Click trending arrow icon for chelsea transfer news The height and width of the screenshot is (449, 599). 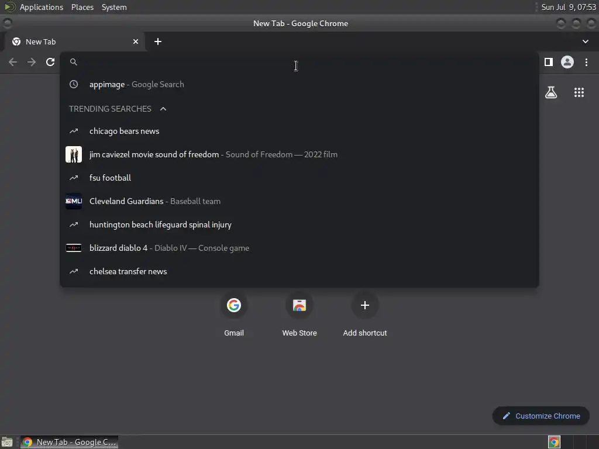point(74,271)
